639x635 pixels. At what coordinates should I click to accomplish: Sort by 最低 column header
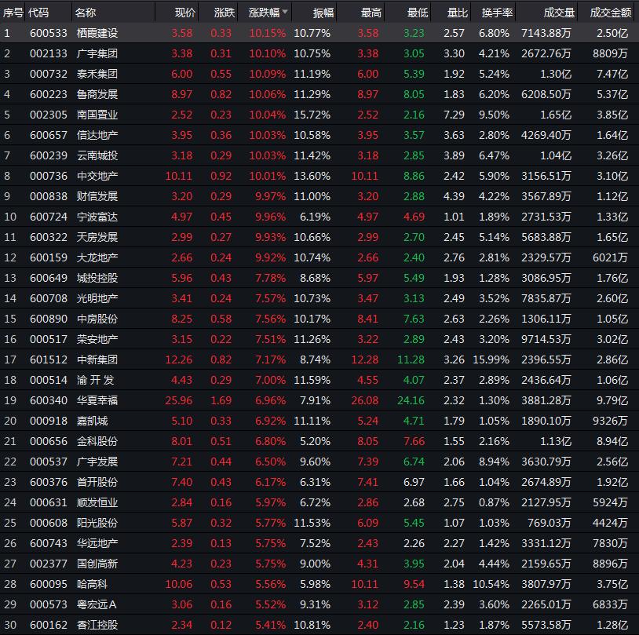tap(418, 13)
